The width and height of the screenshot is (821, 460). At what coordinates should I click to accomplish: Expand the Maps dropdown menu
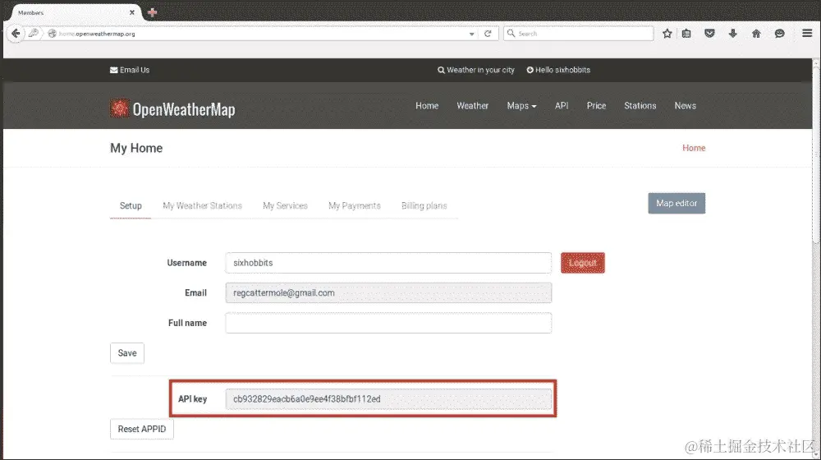pyautogui.click(x=521, y=106)
